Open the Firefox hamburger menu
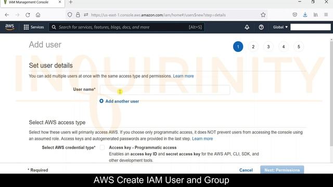Screen dimensions: 333x187 [326, 15]
